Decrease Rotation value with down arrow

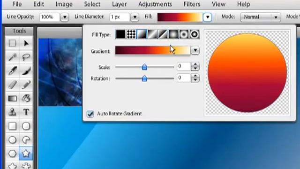pyautogui.click(x=195, y=80)
